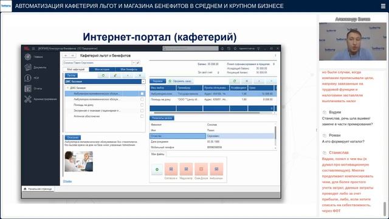Screen dimensions: 389x219
Task: Tick the Аптечное обеспечение checkbox
Action: tap(142, 116)
